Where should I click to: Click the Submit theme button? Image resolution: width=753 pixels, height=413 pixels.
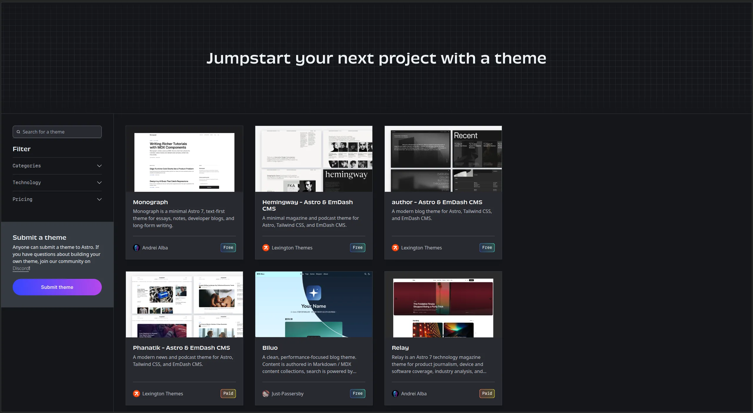tap(57, 287)
